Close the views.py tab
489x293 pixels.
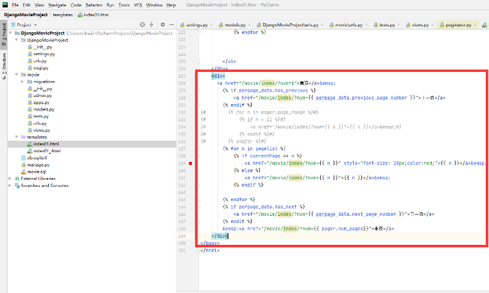coord(433,24)
